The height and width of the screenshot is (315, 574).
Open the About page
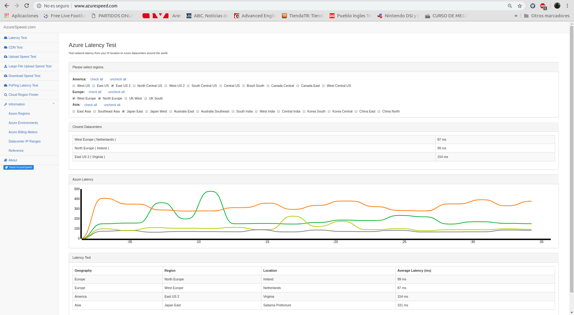(x=13, y=160)
